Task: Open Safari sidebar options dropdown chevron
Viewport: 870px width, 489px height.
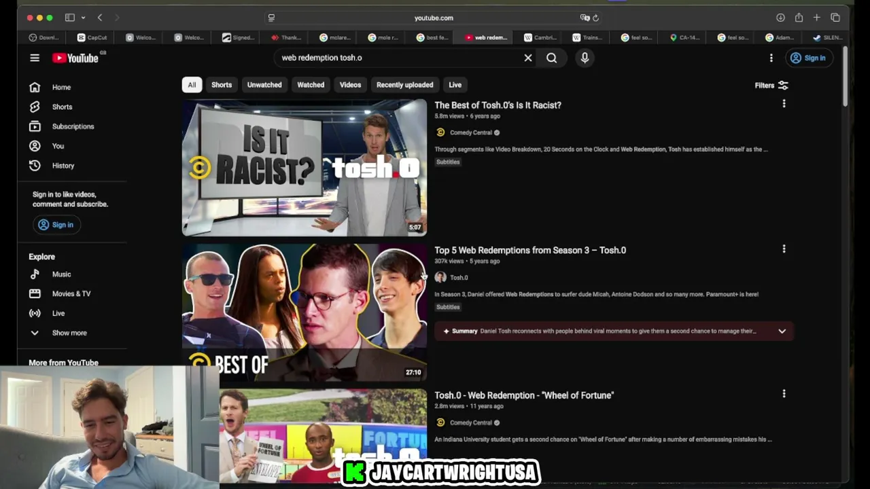Action: (x=83, y=18)
